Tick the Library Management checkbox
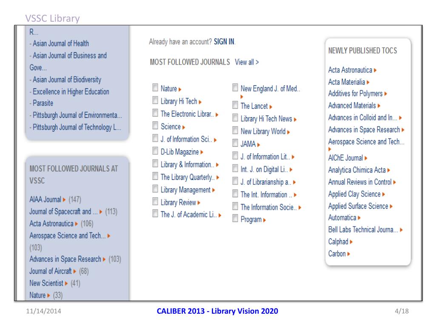Viewport: 435px width, 326px height. pos(155,189)
